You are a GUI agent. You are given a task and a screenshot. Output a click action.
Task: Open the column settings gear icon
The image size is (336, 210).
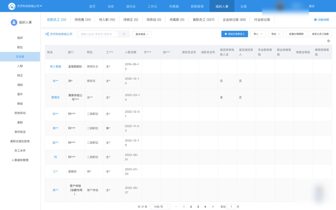click(329, 41)
